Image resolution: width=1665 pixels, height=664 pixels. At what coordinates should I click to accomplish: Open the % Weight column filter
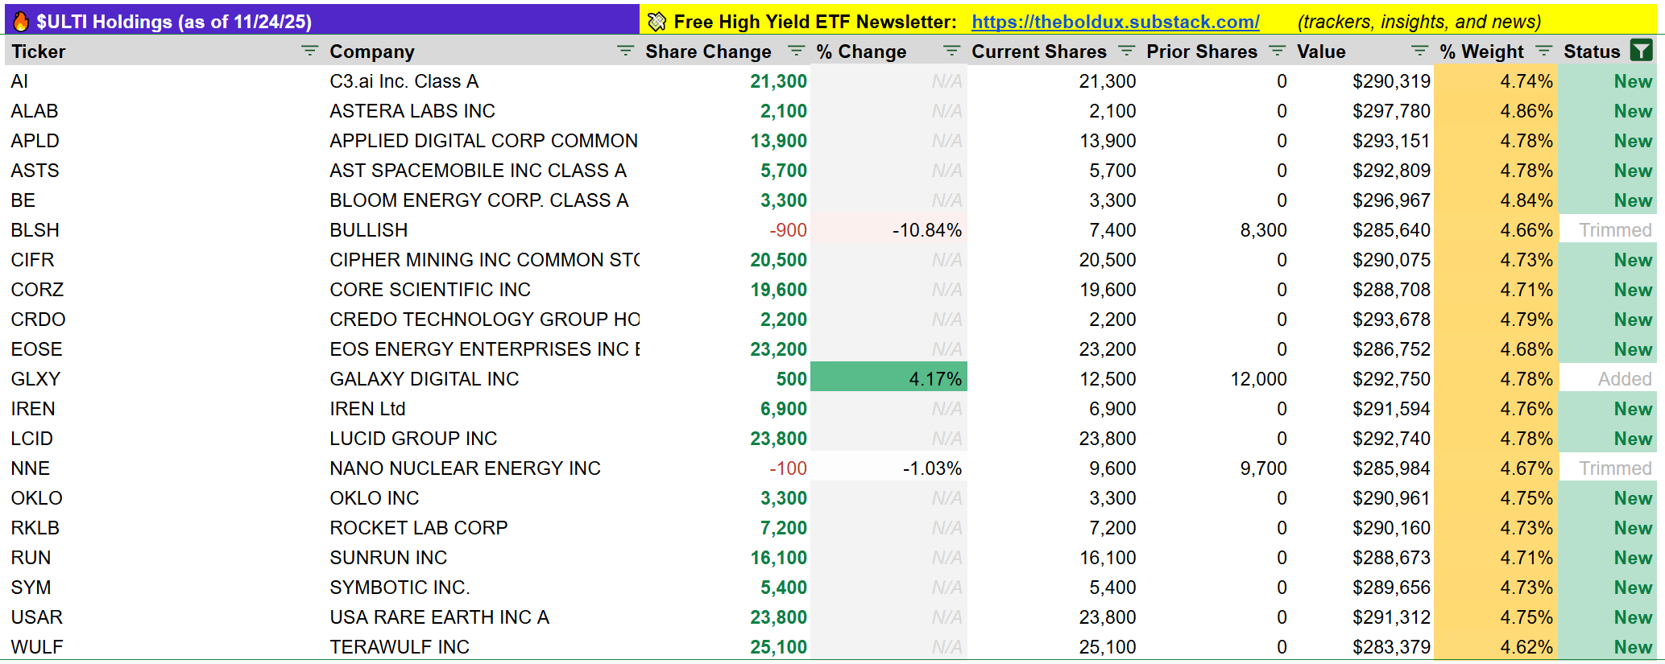click(1543, 52)
